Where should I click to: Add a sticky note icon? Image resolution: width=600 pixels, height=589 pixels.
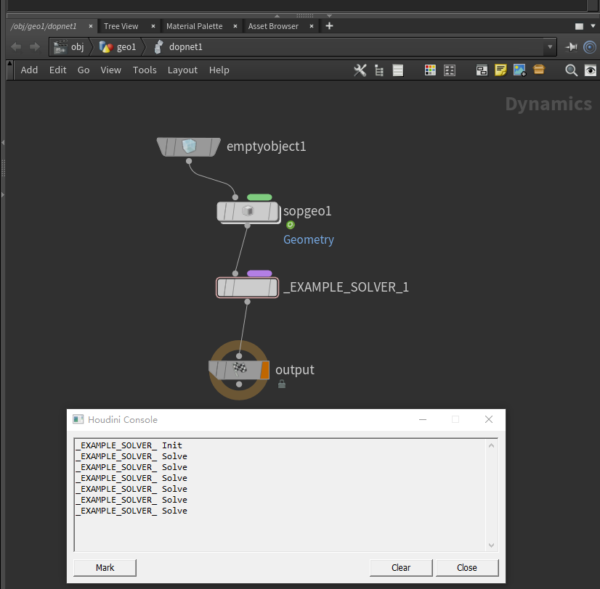click(500, 70)
